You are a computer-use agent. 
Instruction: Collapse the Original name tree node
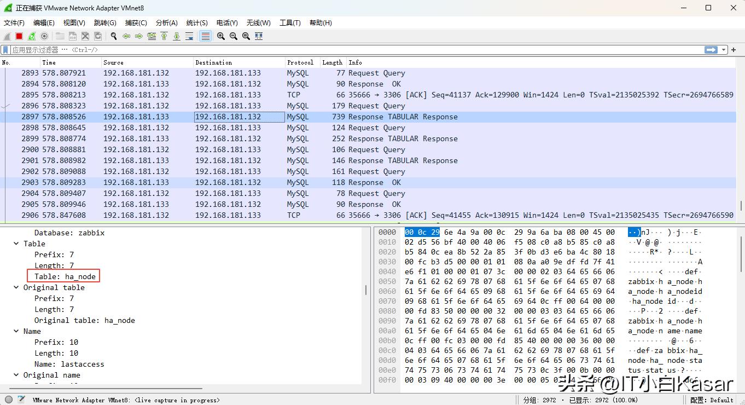(16, 375)
